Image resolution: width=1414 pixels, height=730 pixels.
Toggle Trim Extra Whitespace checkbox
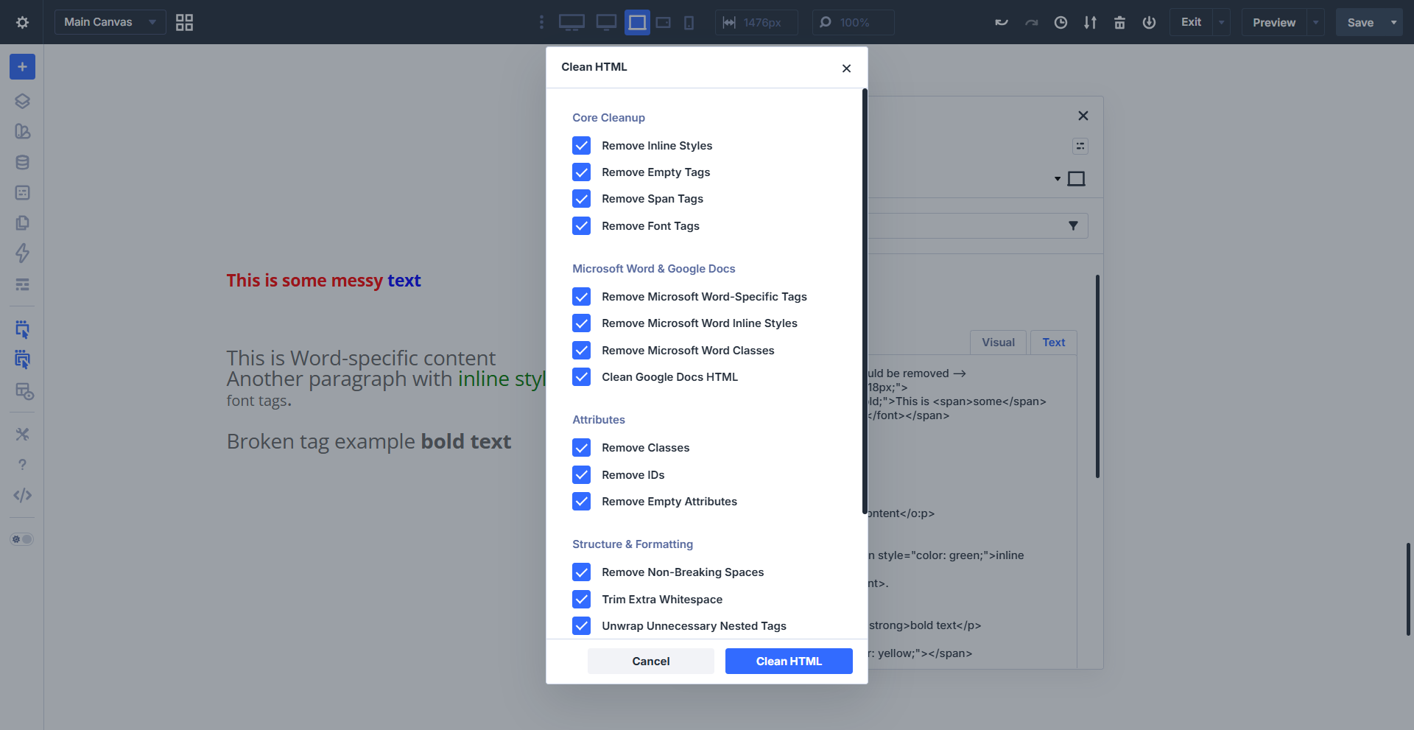pyautogui.click(x=582, y=599)
